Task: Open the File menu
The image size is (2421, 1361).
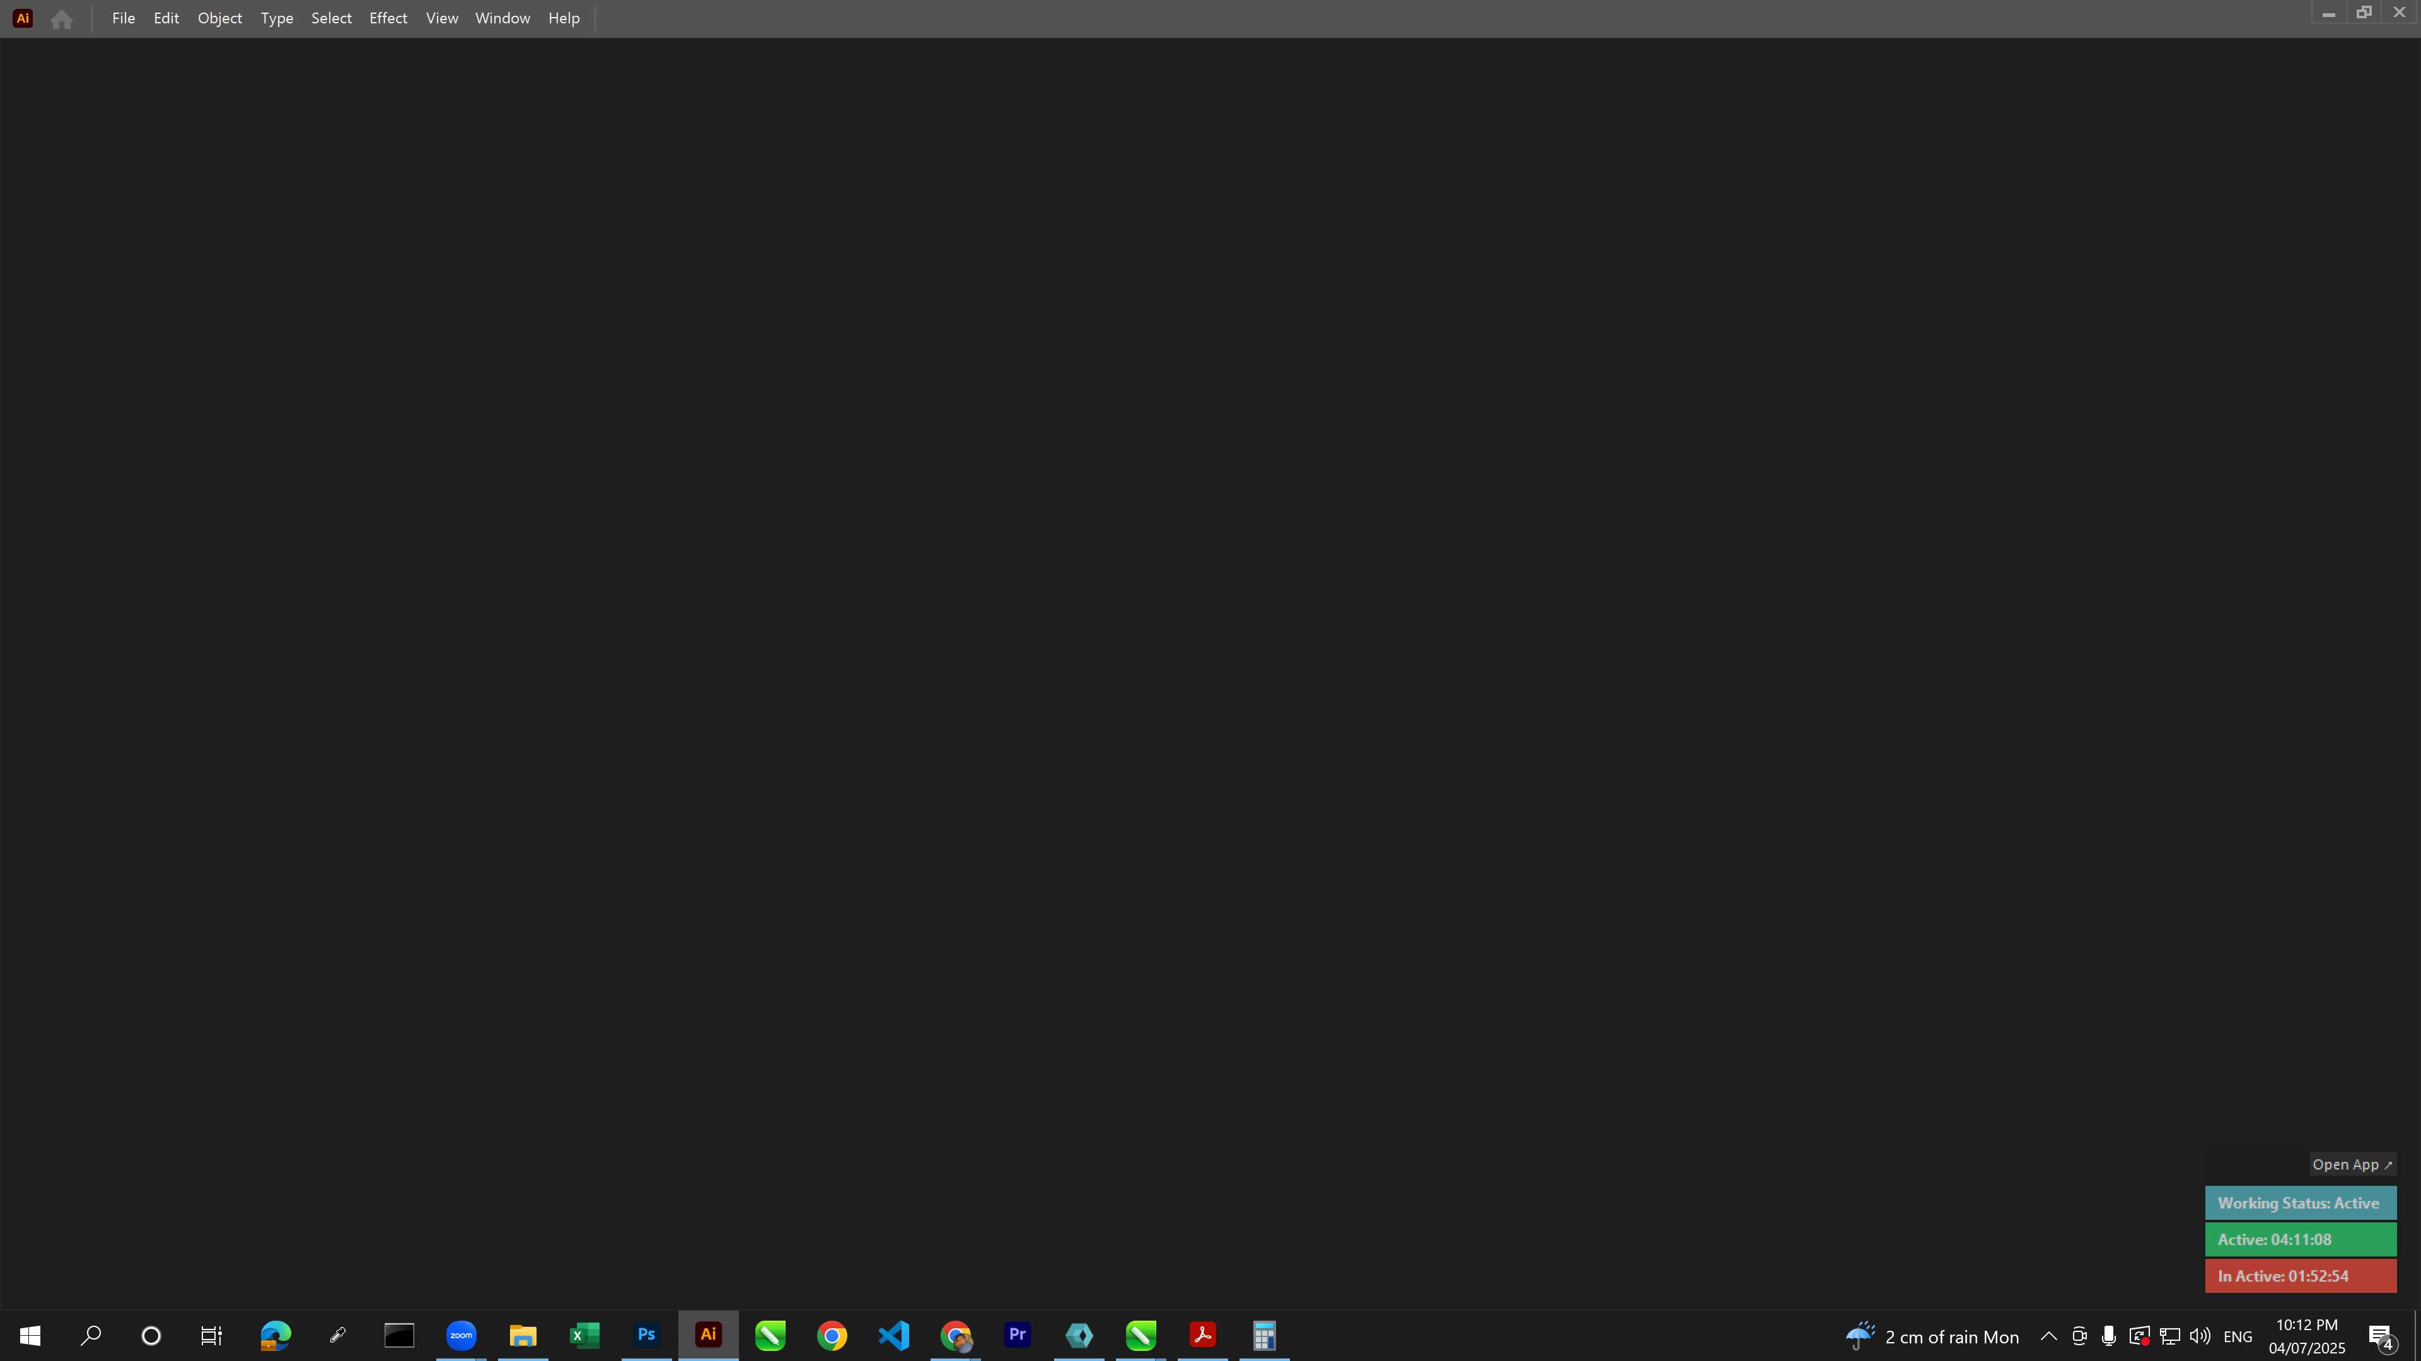Action: [x=123, y=19]
